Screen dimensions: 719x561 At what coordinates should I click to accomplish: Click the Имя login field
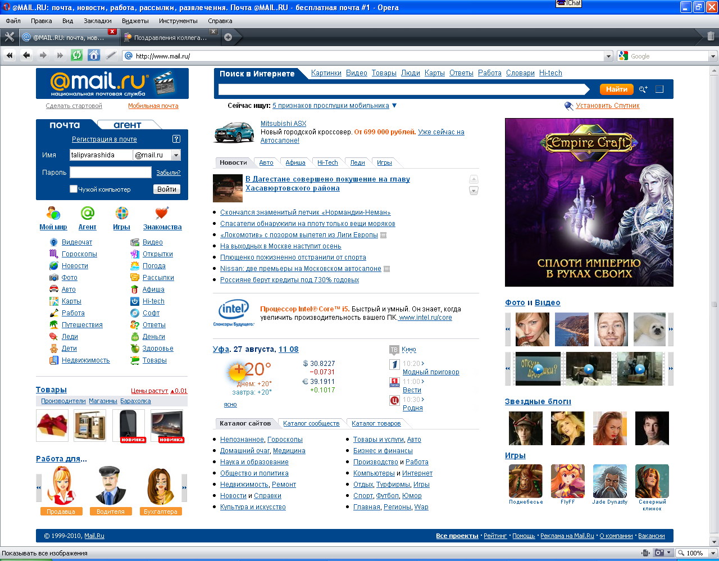[x=101, y=155]
